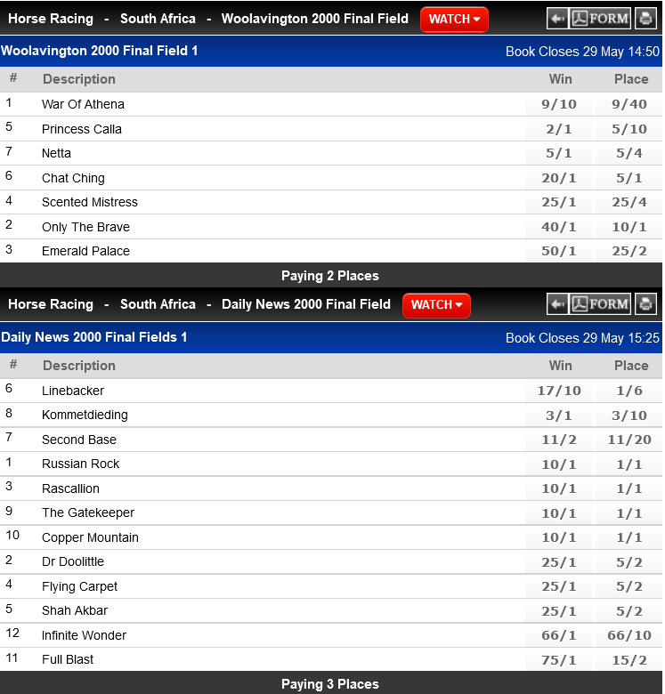The image size is (665, 694).
Task: Expand the Watch dropdown for Woolavington 2000
Action: coord(454,20)
